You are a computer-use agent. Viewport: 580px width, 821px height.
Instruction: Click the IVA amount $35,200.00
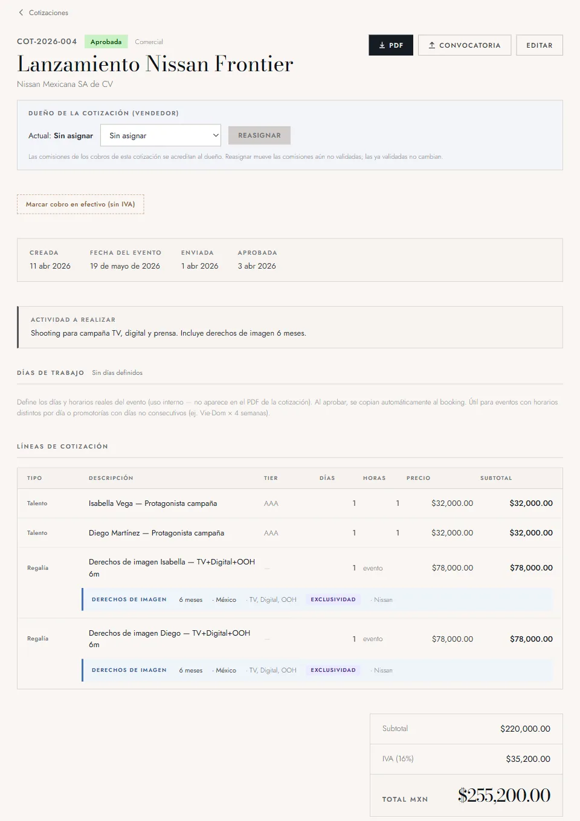pyautogui.click(x=528, y=759)
